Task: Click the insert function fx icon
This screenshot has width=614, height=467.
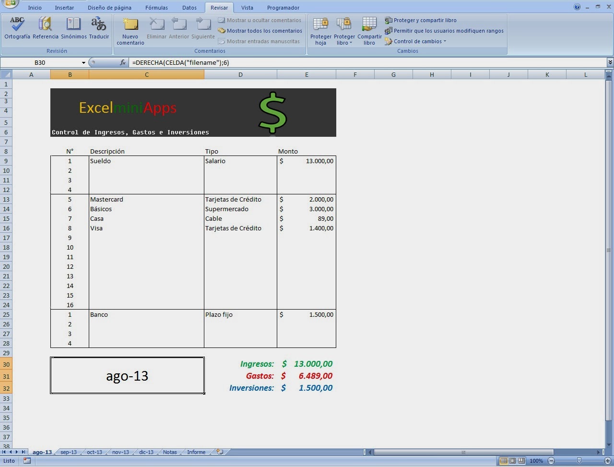Action: pyautogui.click(x=123, y=62)
